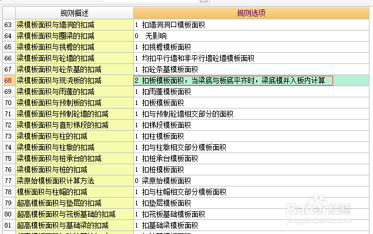
Task: Select row 76 梁模板面积与桩的扣减
Action: point(75,169)
